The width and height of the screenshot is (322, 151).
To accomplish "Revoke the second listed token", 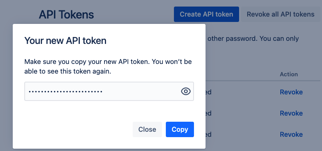I will click(x=291, y=113).
